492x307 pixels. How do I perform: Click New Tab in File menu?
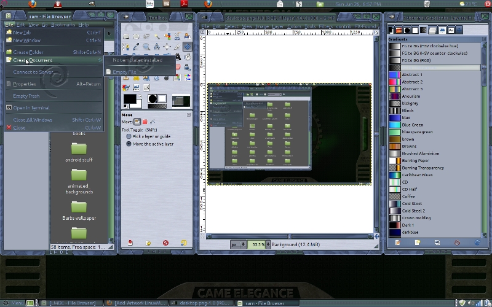click(x=54, y=33)
